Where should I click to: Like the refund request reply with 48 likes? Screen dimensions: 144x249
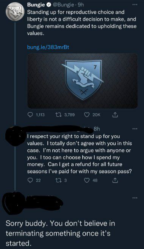(91, 180)
